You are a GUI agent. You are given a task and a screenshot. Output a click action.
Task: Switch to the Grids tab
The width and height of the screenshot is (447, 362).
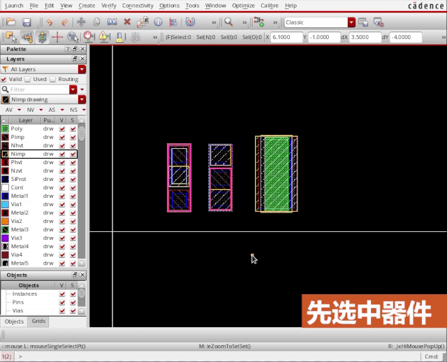coord(38,321)
